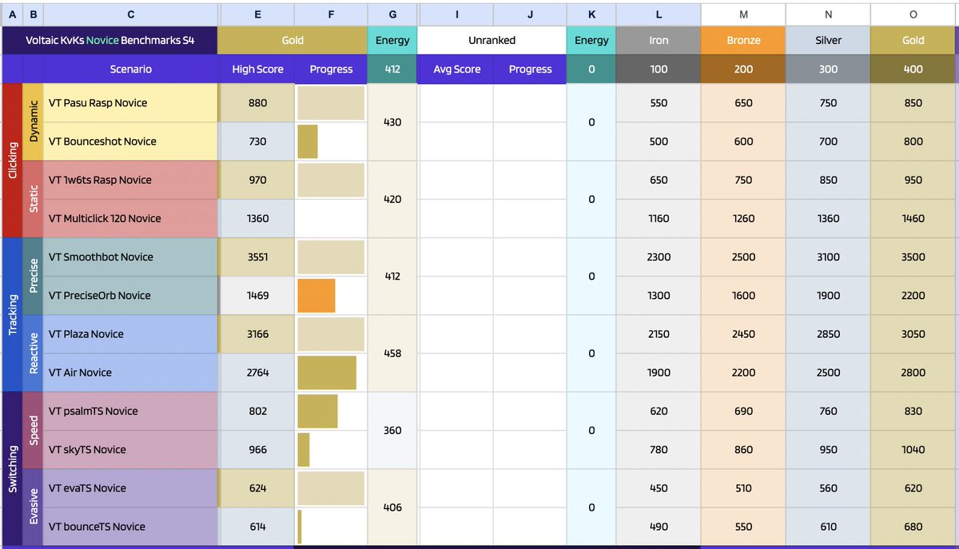Click the high score 3166 cell
This screenshot has width=959, height=549.
pyautogui.click(x=257, y=334)
